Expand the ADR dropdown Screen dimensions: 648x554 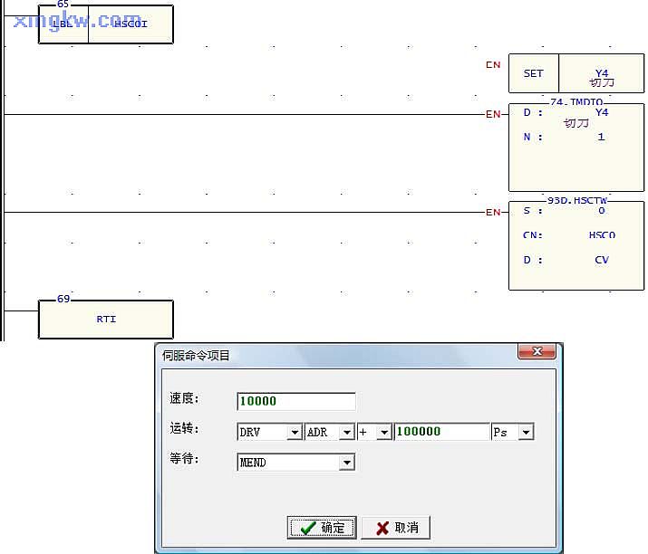pyautogui.click(x=346, y=433)
